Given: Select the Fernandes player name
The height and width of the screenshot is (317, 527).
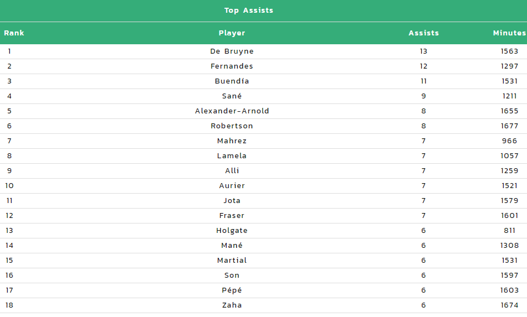Looking at the screenshot, I should pyautogui.click(x=232, y=66).
